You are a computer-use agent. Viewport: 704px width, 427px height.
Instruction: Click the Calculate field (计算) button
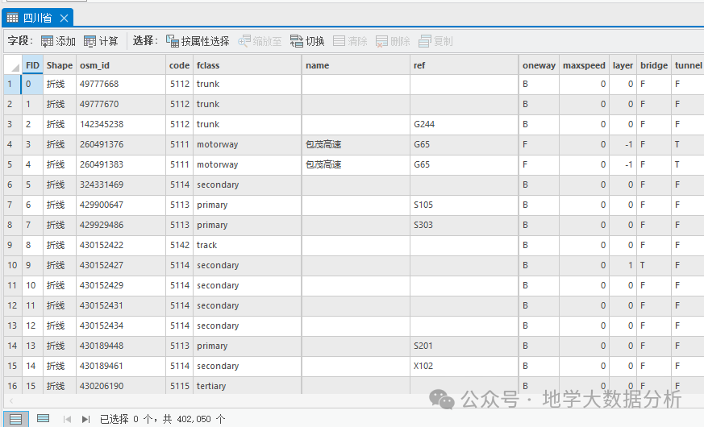101,41
